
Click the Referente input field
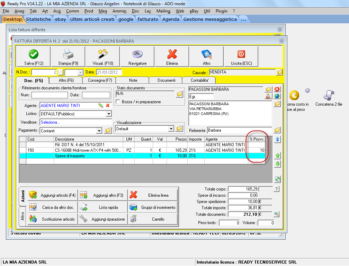[x=239, y=131]
